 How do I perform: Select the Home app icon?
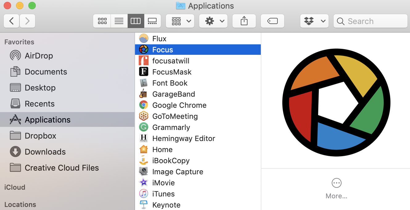pos(144,149)
